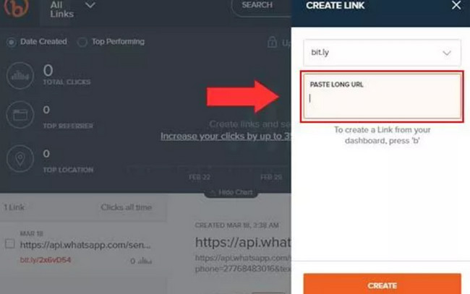Viewport: 470px width, 294px height.
Task: Click the clicks bar-chart icon beside bit.ly/2x6vD54
Action: 145,261
